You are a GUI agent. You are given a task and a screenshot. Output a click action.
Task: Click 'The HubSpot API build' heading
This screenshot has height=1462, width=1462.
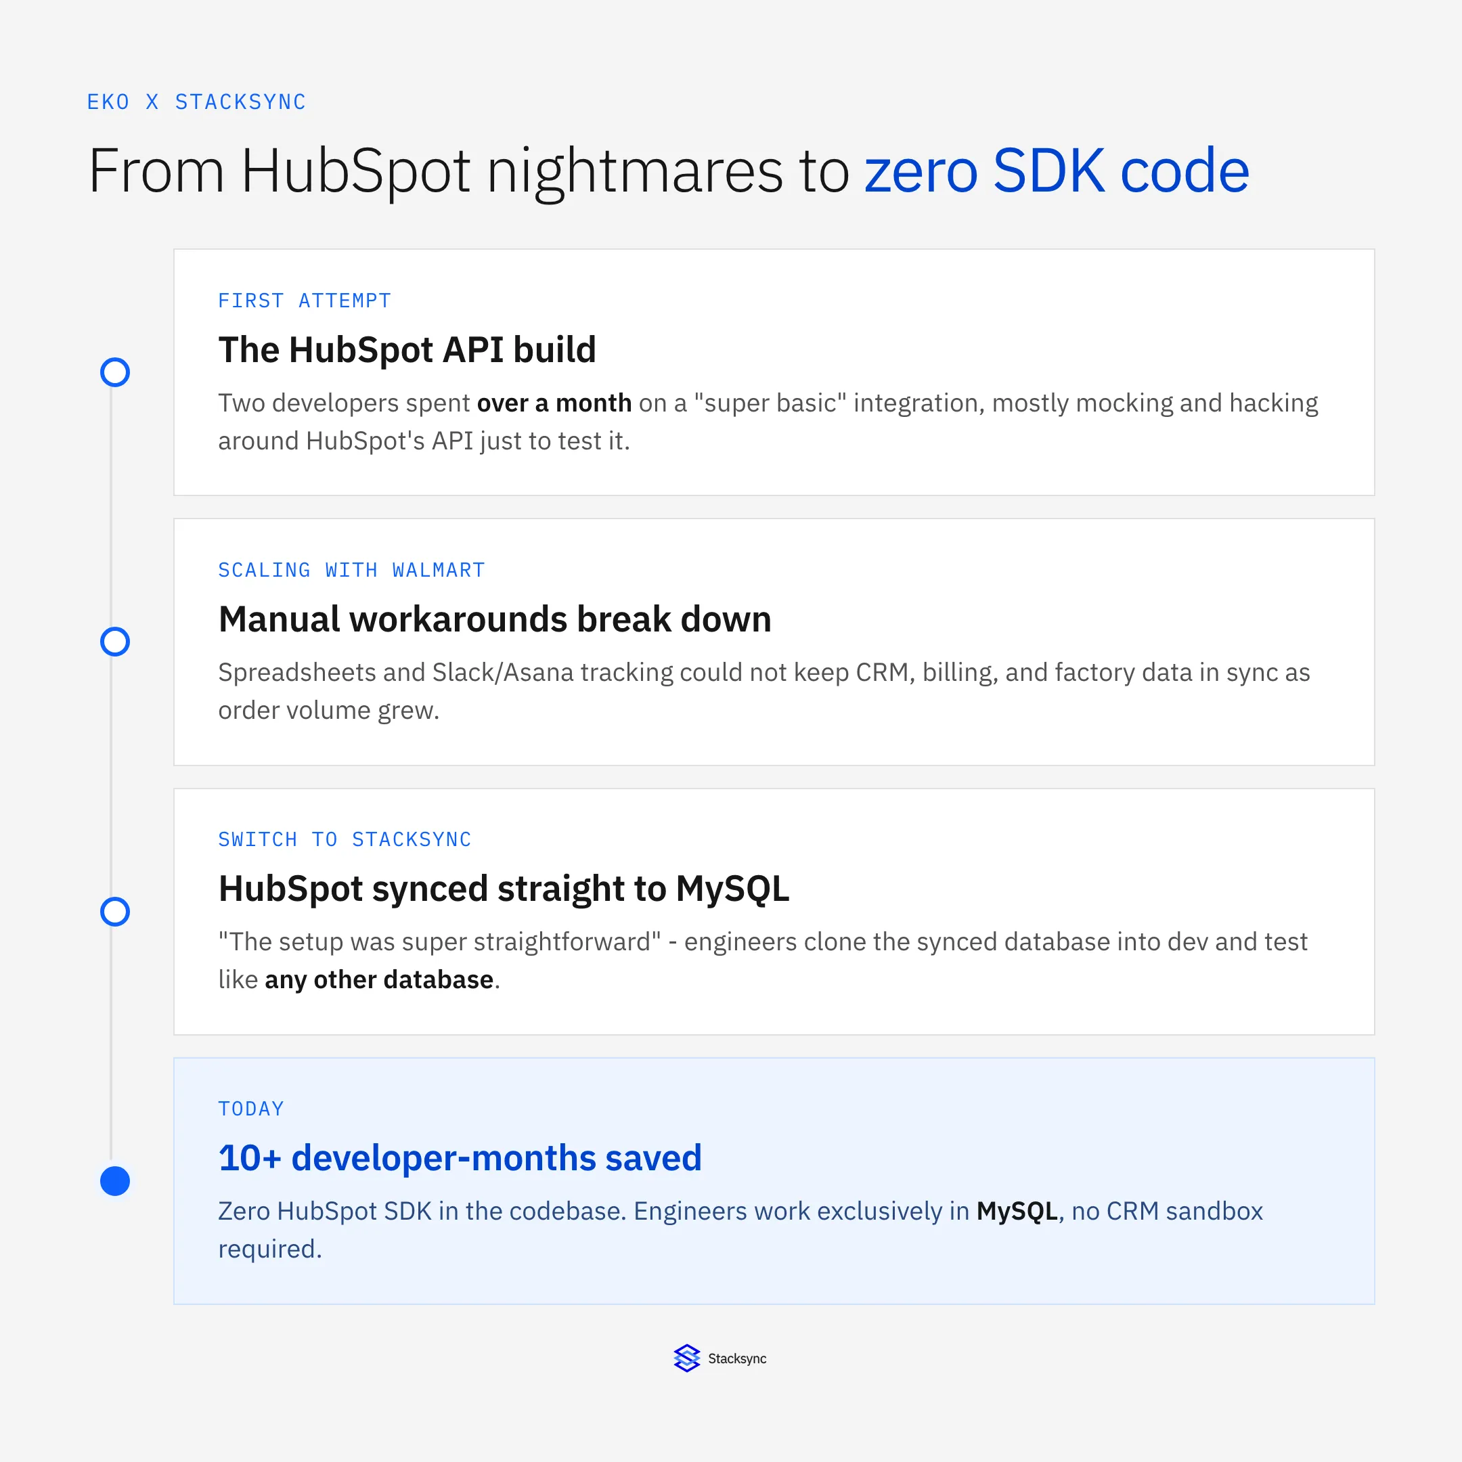pos(407,351)
